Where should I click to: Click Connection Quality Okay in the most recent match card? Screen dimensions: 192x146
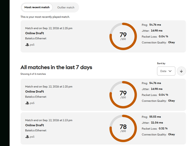coord(158,42)
